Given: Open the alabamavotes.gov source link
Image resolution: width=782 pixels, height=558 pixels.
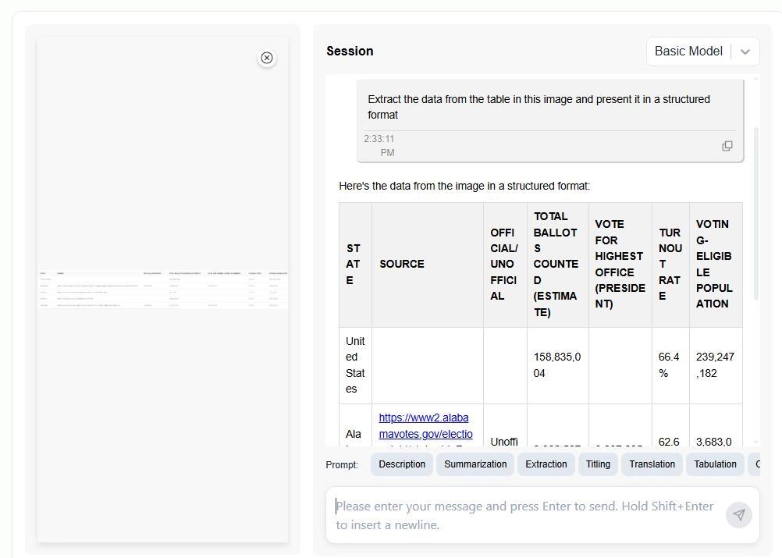Looking at the screenshot, I should click(x=425, y=426).
